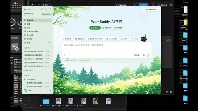The image size is (198, 111).
Task: Open 项目 in the sidebar
Action: [38, 28]
